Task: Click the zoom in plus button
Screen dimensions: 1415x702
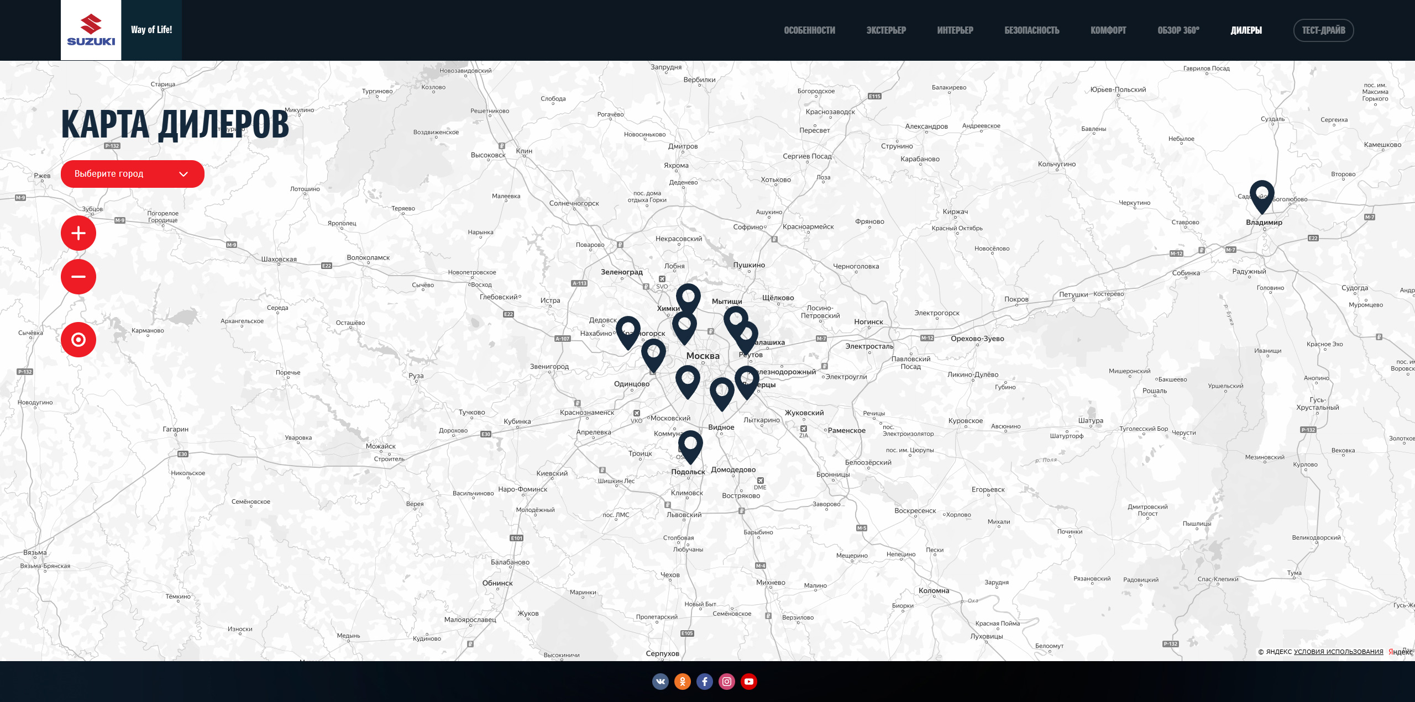Action: point(78,233)
